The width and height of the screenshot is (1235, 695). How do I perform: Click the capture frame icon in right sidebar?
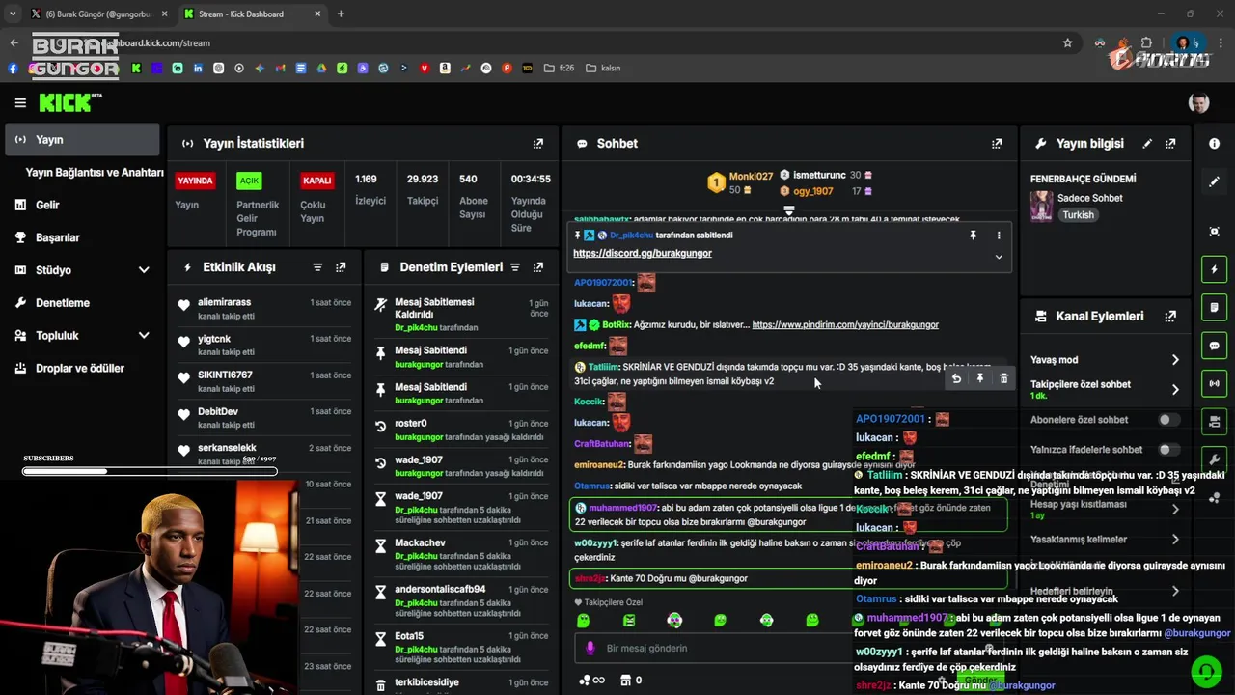coord(1214,232)
